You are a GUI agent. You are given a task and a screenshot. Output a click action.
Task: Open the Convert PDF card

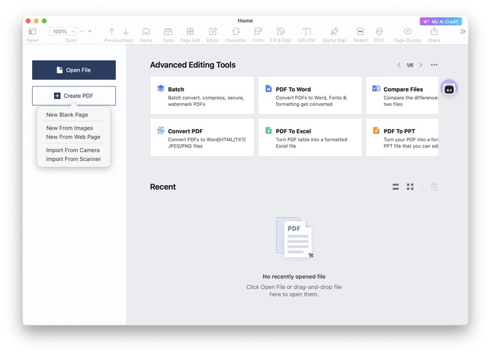tap(203, 137)
